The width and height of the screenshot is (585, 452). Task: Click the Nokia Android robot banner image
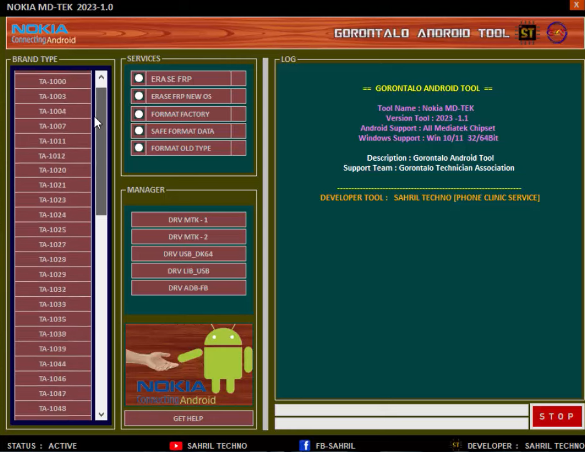click(x=189, y=365)
